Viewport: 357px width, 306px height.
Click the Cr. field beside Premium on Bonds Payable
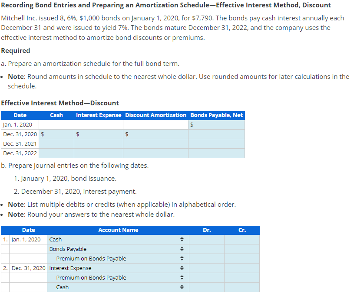click(x=241, y=258)
